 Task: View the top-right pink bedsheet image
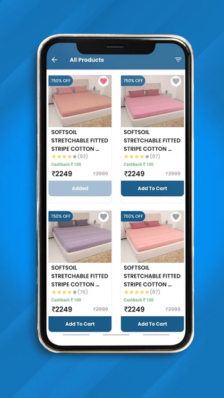pyautogui.click(x=152, y=101)
